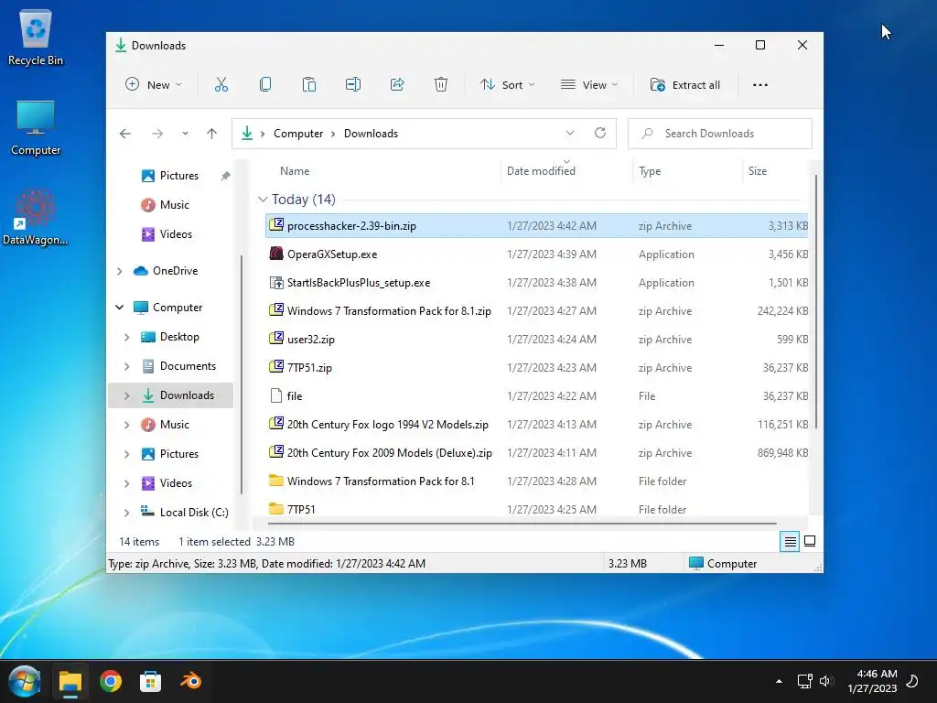This screenshot has height=703, width=937.
Task: Expand Local Disk (C:) node
Action: tap(126, 513)
